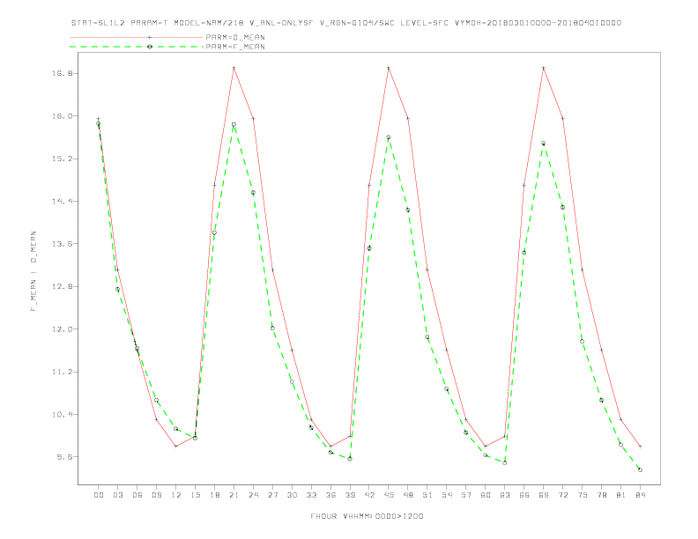Click the 30 x-axis hour label

click(292, 495)
